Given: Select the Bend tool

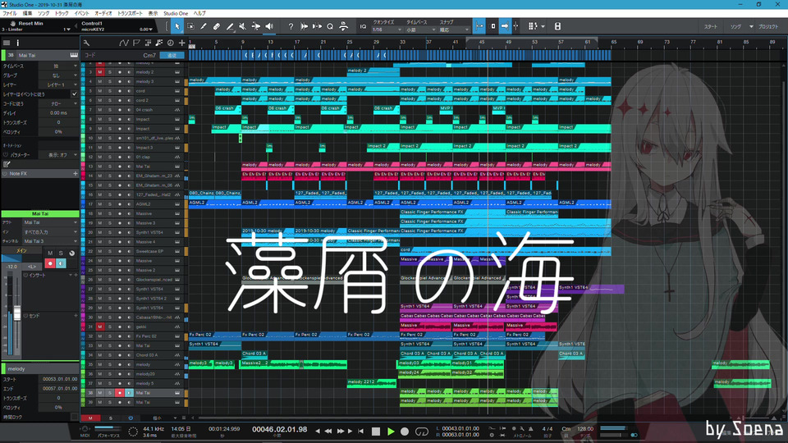Looking at the screenshot, I should [256, 26].
